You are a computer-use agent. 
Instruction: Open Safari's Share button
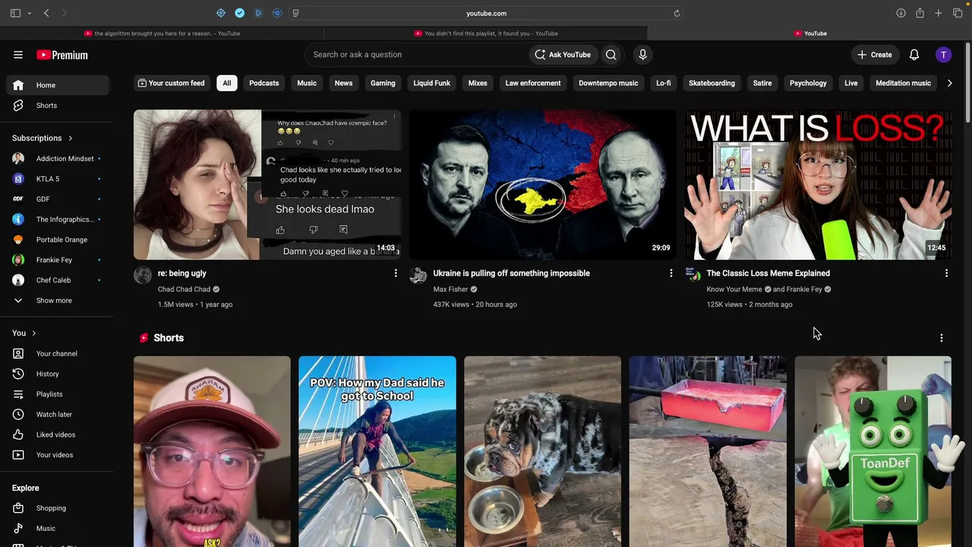[920, 13]
